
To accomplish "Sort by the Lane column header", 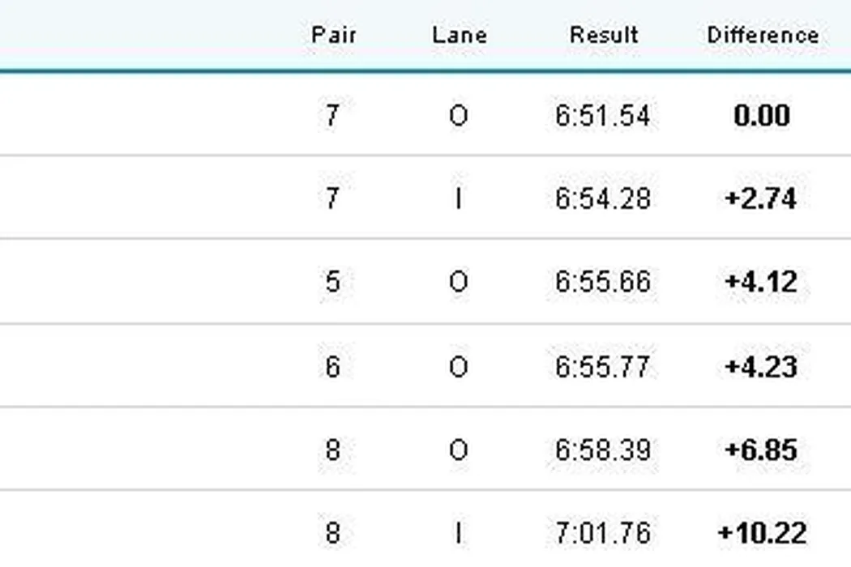I will (x=459, y=35).
